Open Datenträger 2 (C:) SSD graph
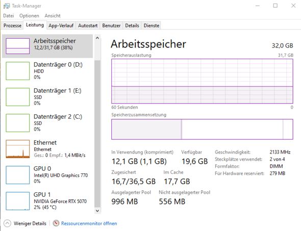Image resolution: width=301 pixels, height=231 pixels. pos(18,123)
